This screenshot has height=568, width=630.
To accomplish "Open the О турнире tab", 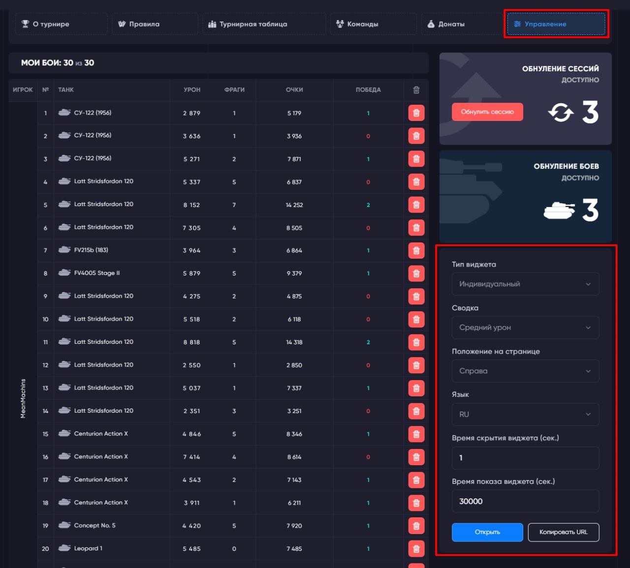I will (62, 24).
